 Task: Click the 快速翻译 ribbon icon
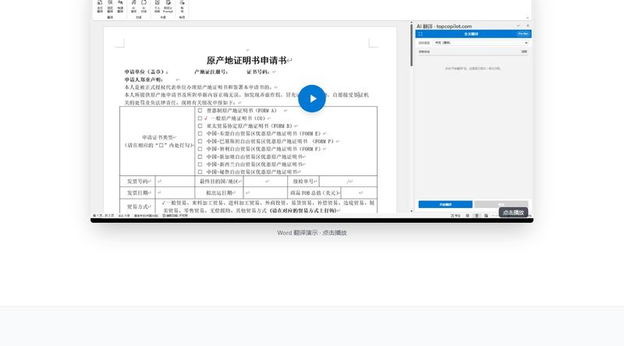tap(120, 6)
